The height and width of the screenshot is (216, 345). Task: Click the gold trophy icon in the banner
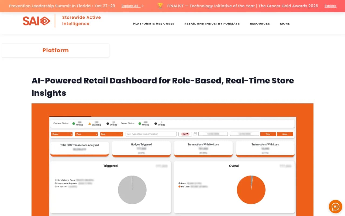pos(160,6)
